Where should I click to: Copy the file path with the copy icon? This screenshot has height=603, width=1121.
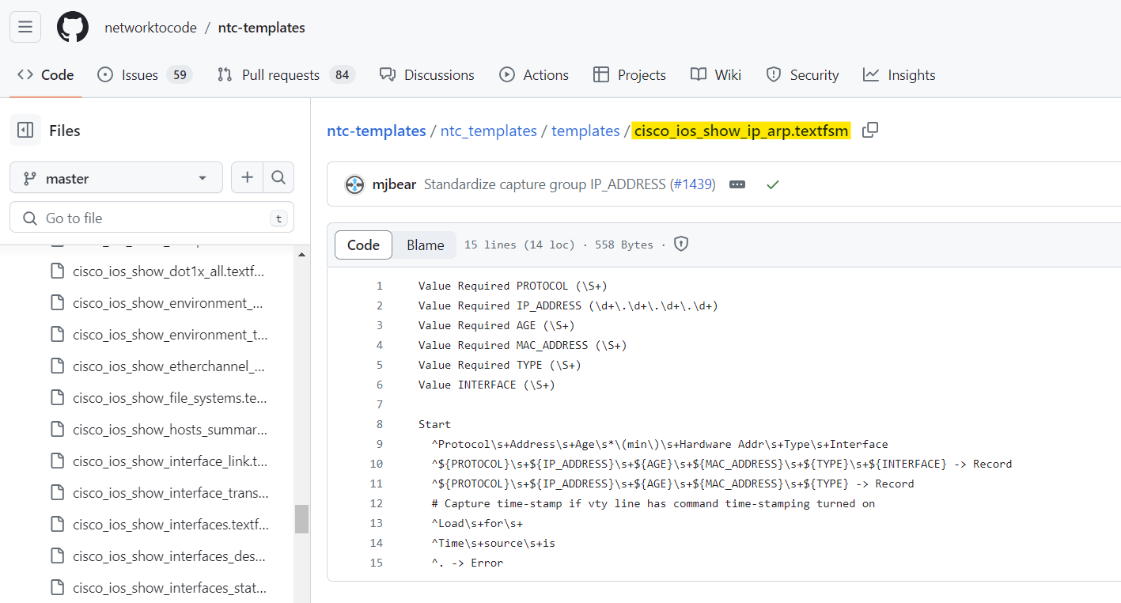869,130
